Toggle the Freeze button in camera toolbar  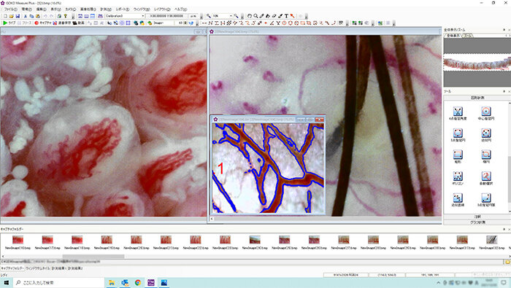(25, 23)
